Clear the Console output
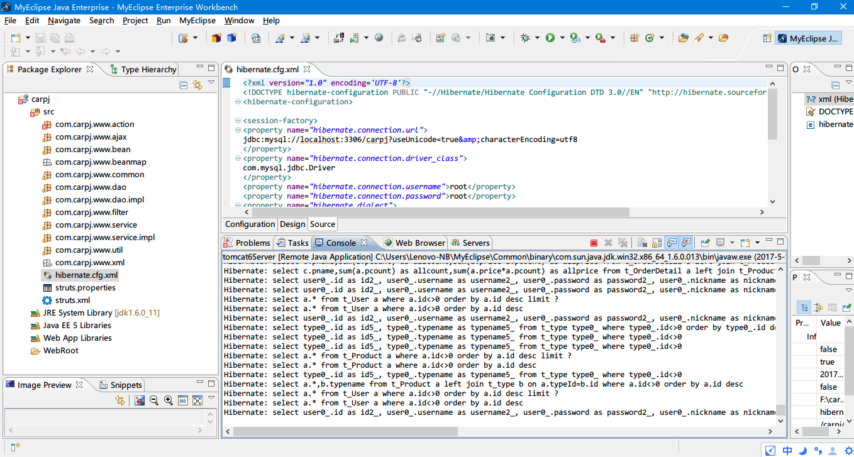The image size is (854, 457). (641, 243)
